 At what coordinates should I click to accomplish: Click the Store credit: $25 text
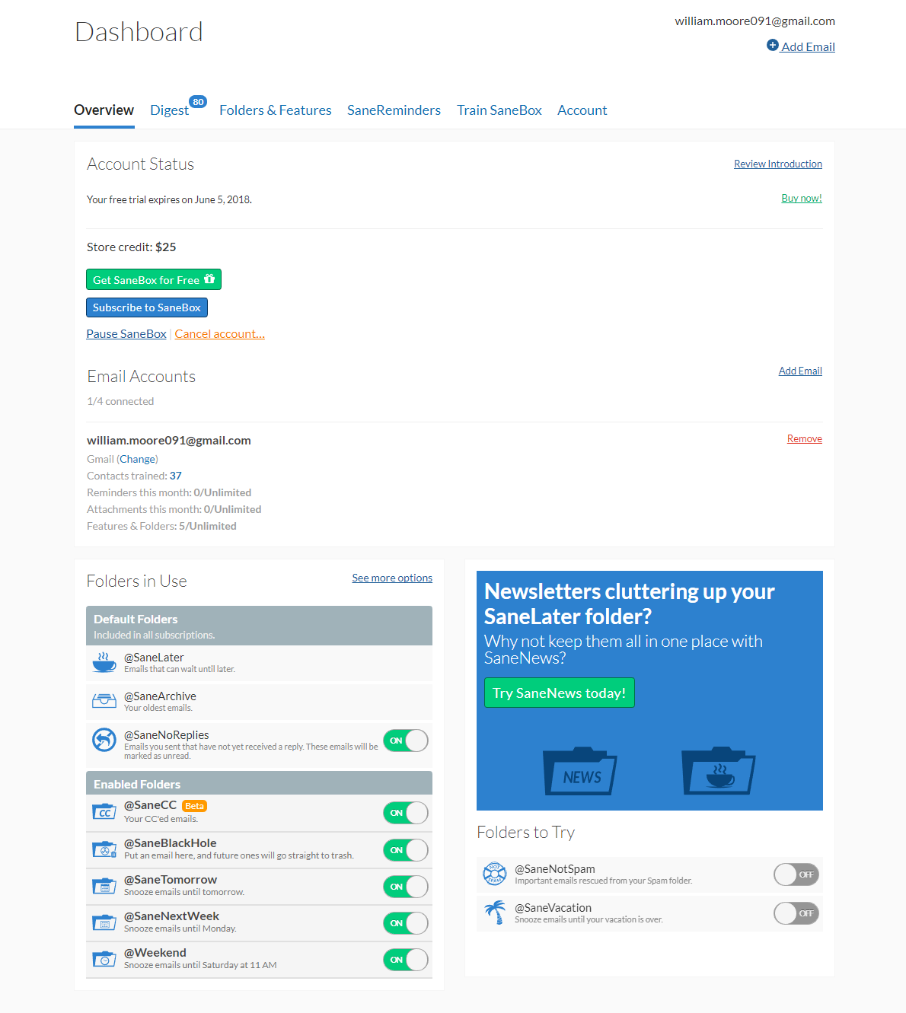(x=132, y=247)
